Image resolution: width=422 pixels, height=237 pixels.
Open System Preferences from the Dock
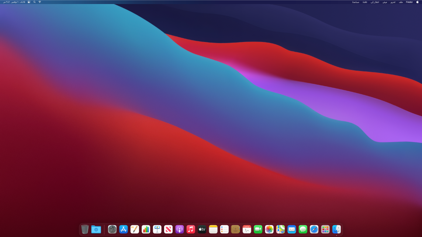click(x=112, y=229)
